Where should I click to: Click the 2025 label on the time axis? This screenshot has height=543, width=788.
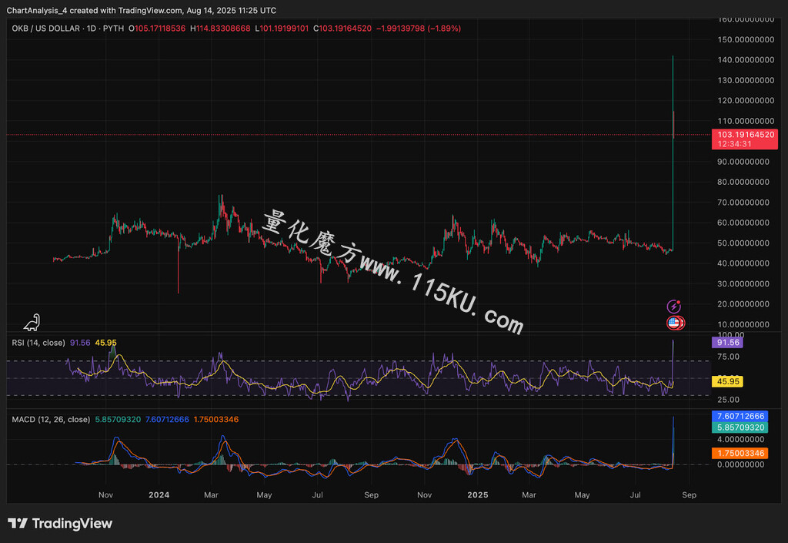click(477, 495)
